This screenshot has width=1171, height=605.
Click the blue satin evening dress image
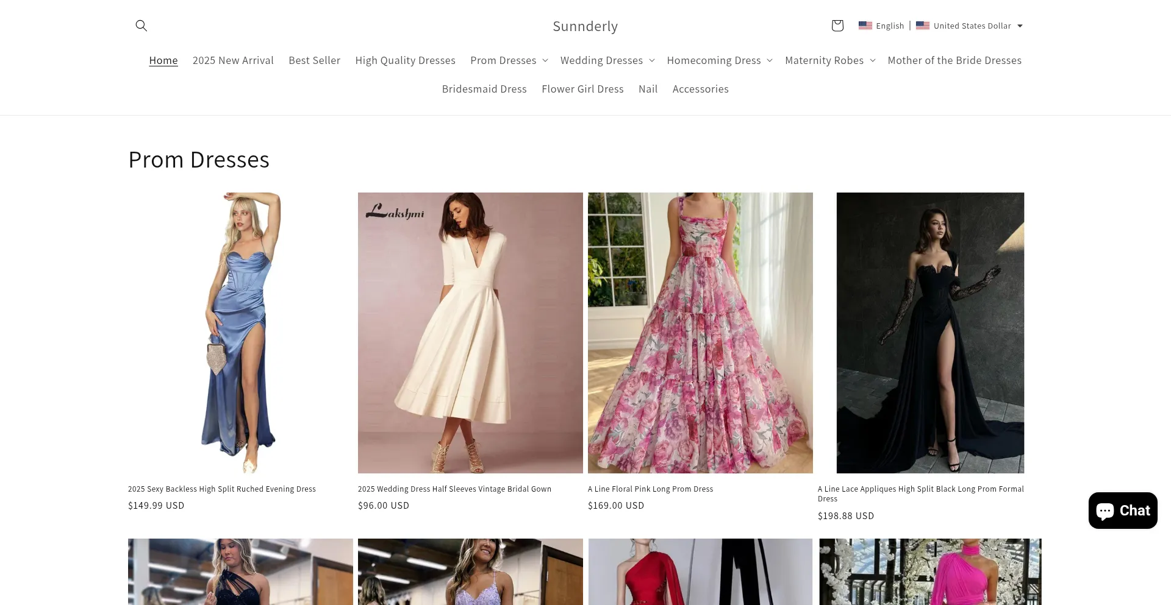coord(240,333)
